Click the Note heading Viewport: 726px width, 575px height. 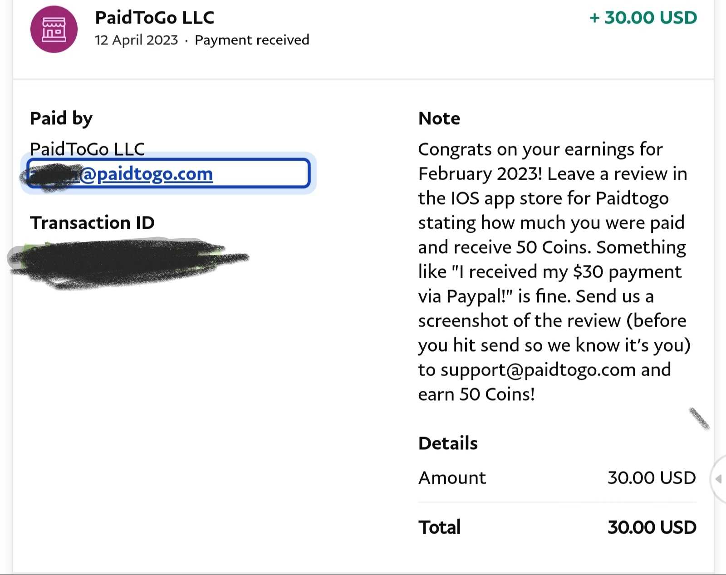pyautogui.click(x=439, y=118)
